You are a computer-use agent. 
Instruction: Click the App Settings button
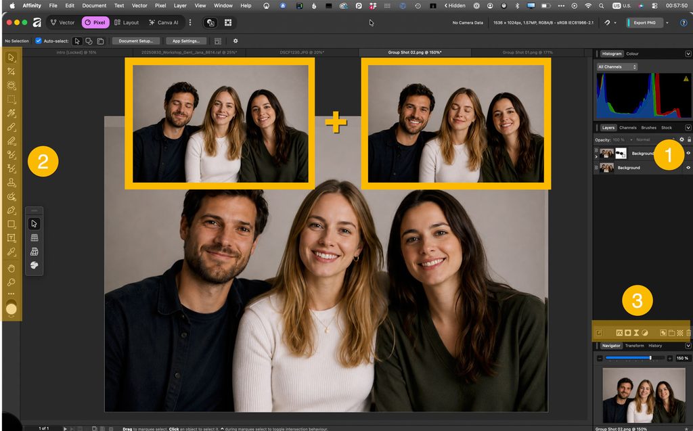[186, 41]
